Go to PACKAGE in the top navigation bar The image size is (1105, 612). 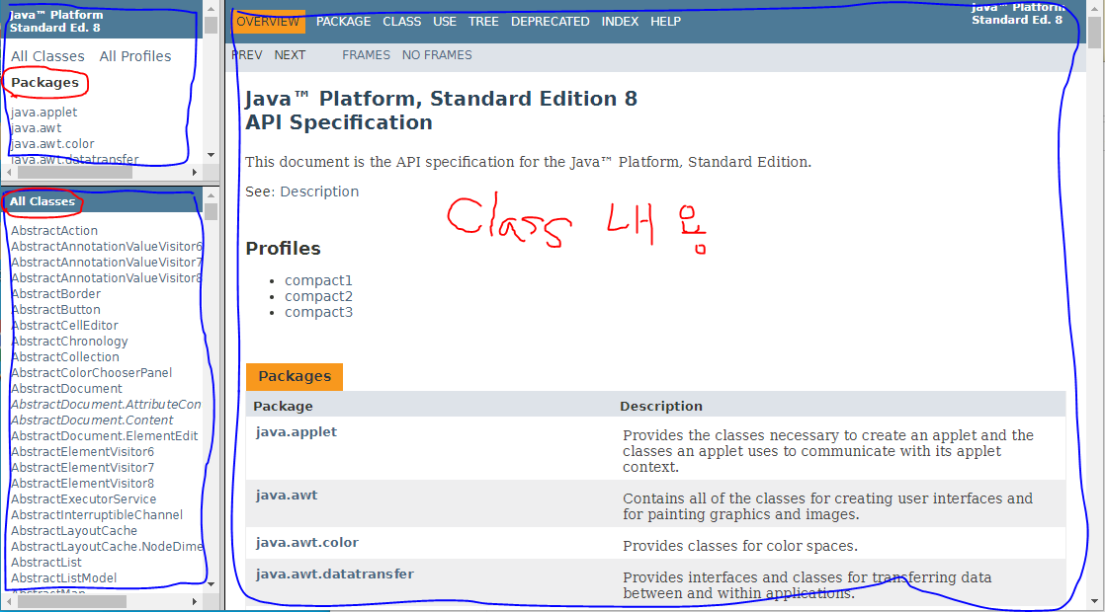point(343,21)
